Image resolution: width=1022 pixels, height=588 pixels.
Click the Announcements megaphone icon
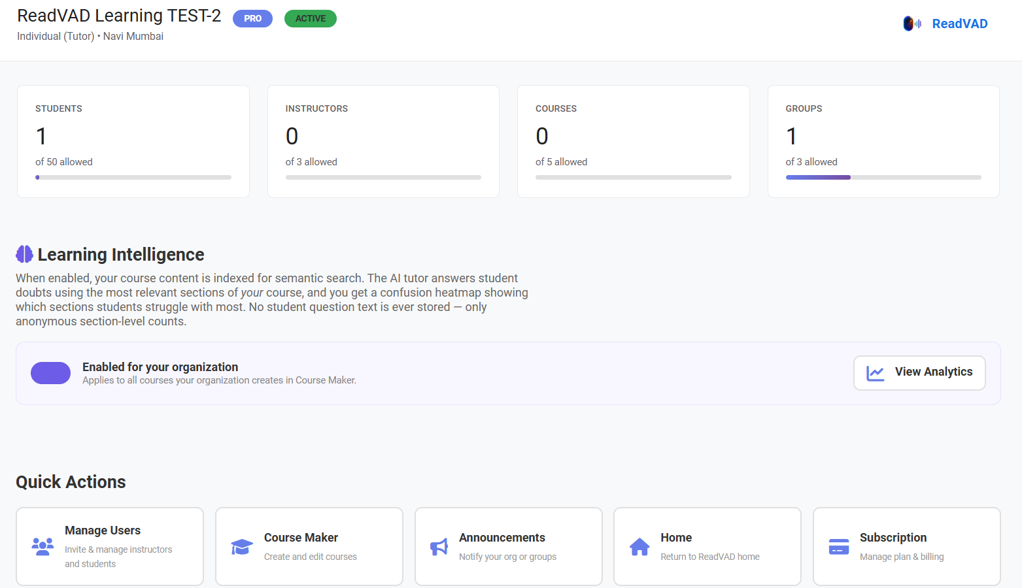pos(439,547)
